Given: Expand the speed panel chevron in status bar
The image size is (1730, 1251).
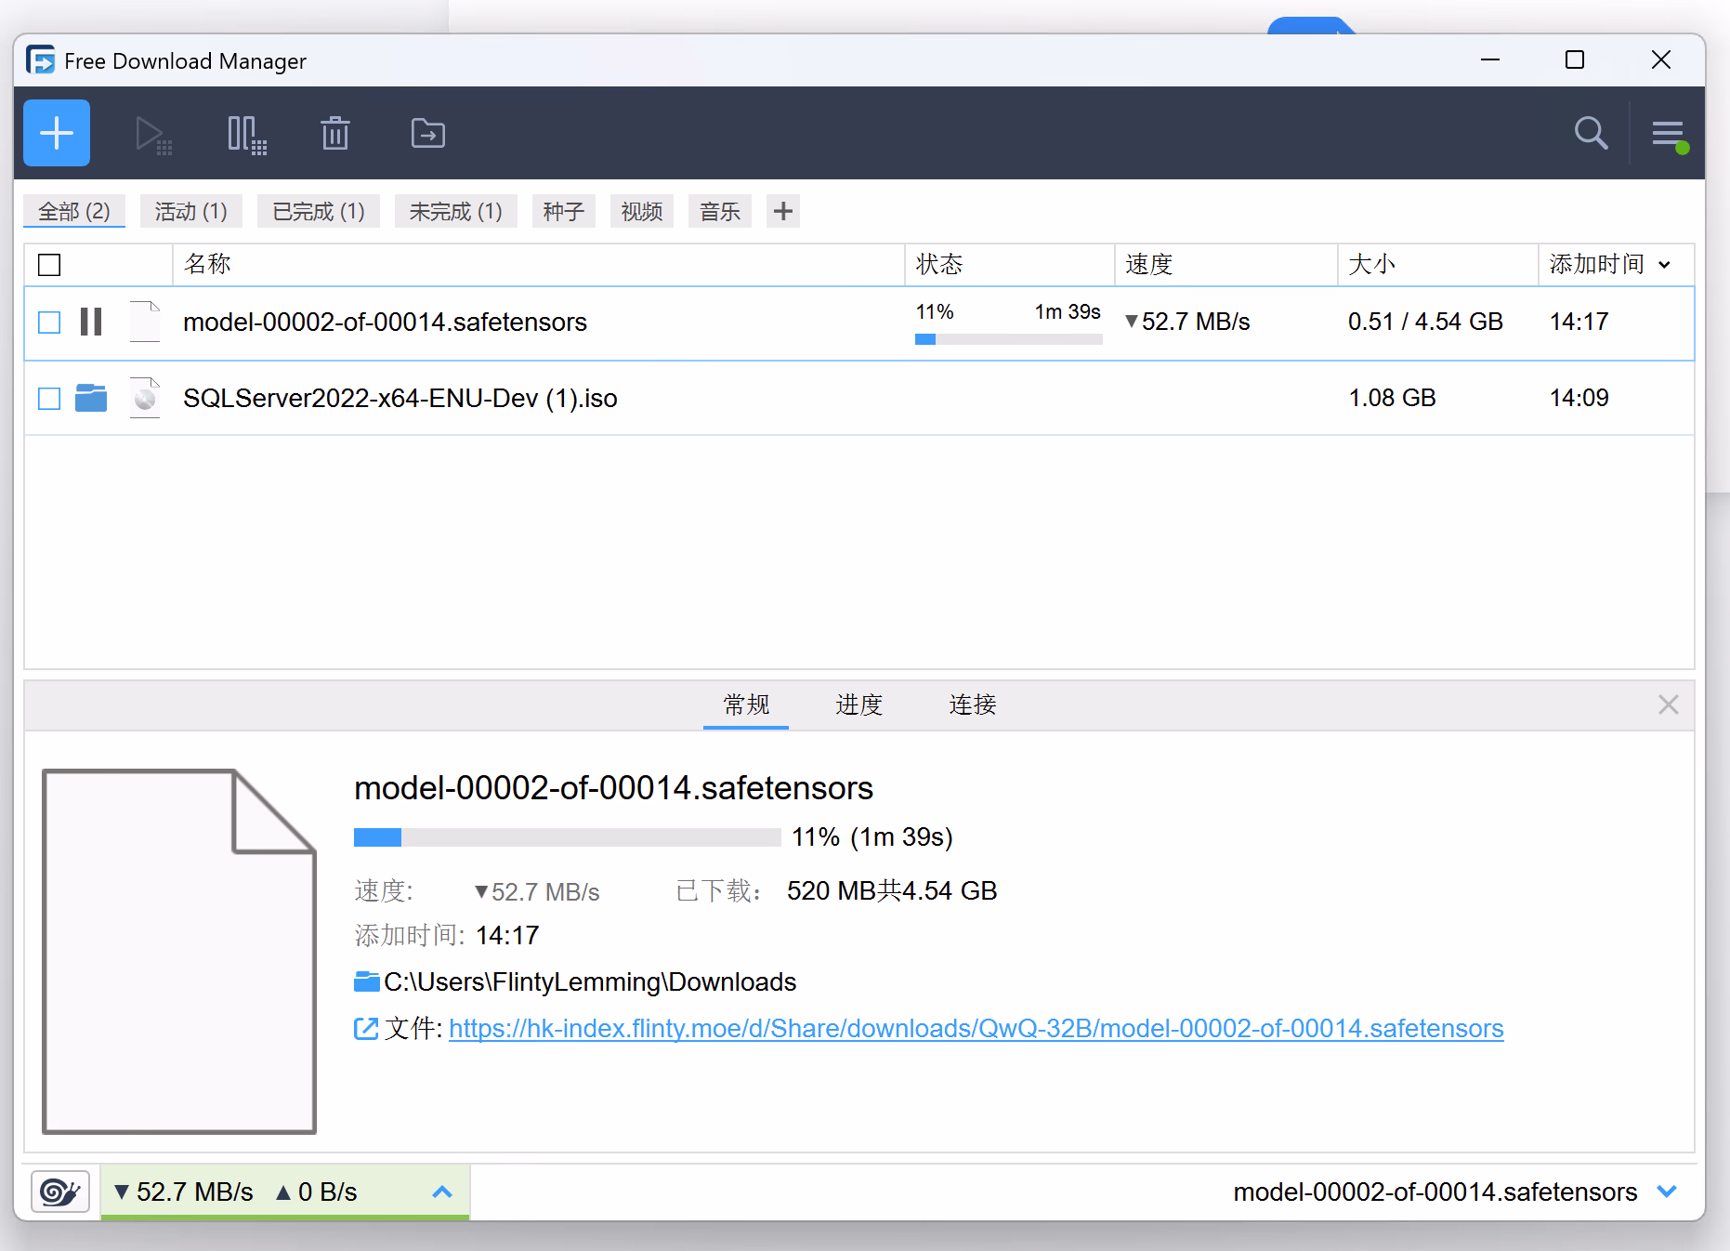Looking at the screenshot, I should (x=442, y=1192).
